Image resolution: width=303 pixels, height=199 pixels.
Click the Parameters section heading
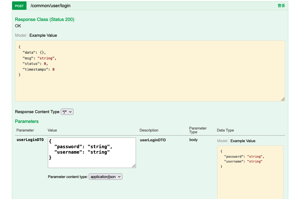click(x=27, y=121)
